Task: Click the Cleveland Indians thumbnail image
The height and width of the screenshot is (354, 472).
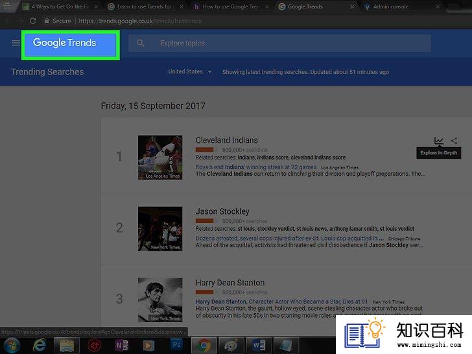Action: (x=160, y=158)
